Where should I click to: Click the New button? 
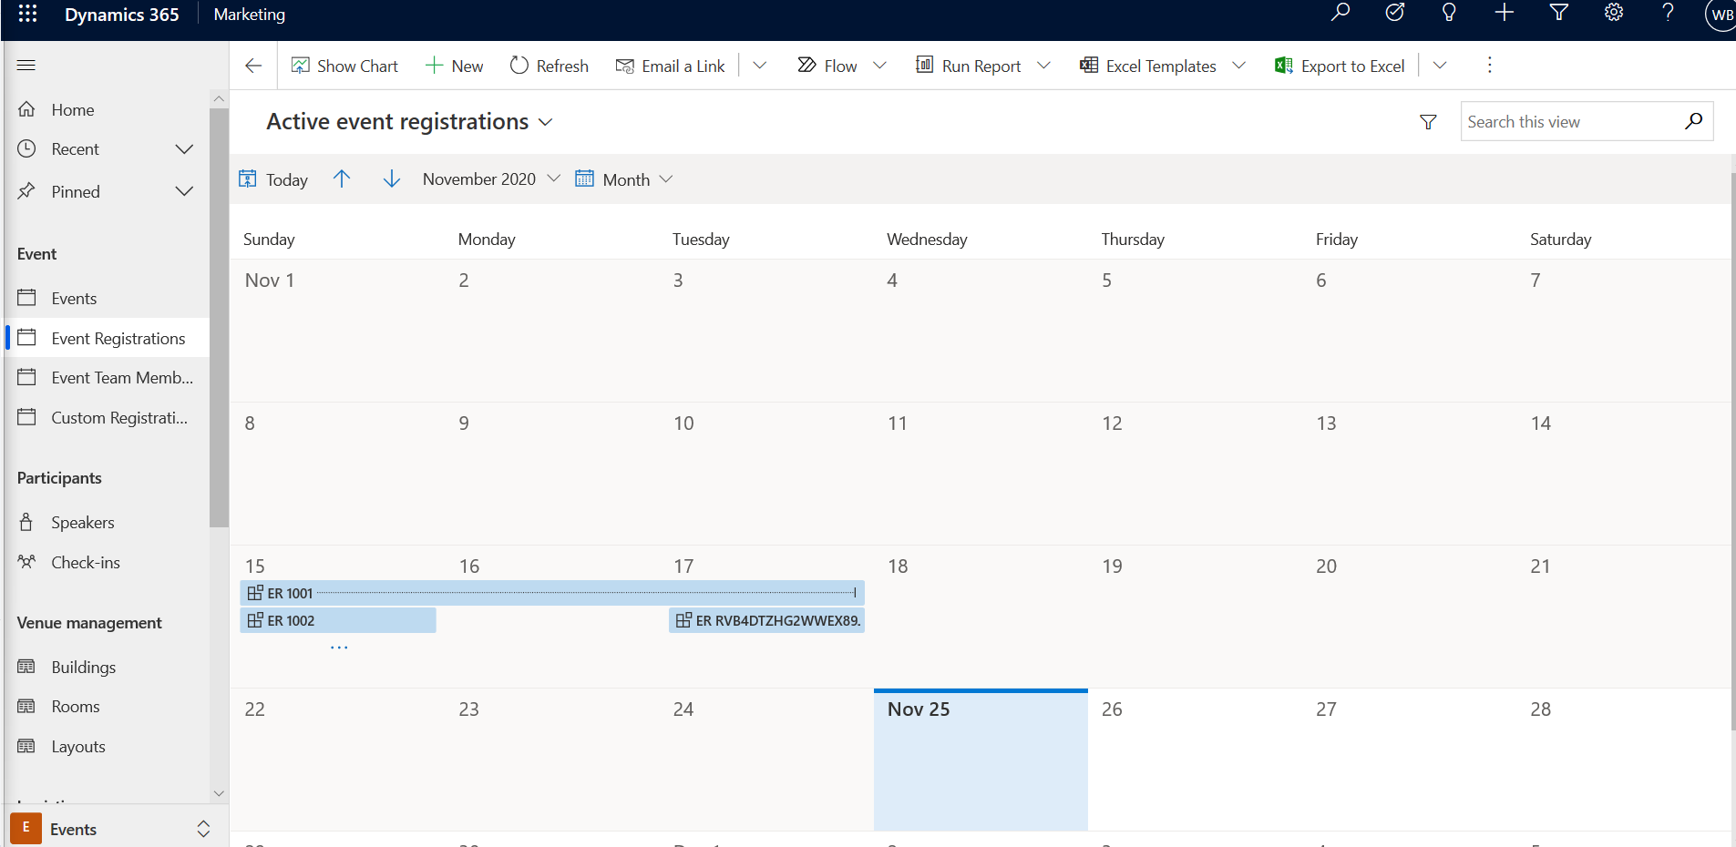(x=455, y=66)
